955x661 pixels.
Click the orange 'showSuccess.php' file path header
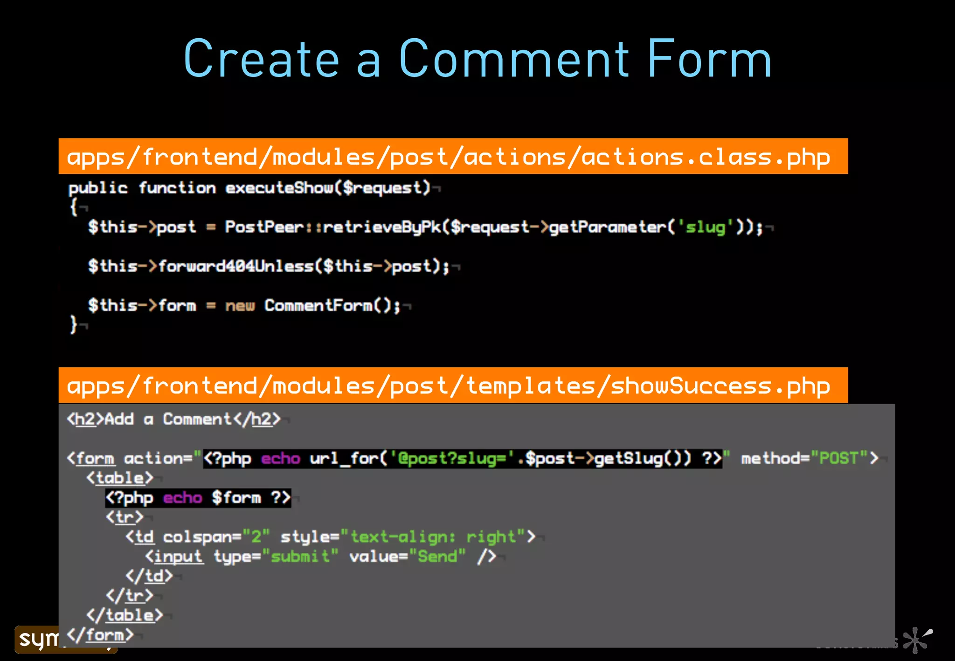pyautogui.click(x=453, y=386)
